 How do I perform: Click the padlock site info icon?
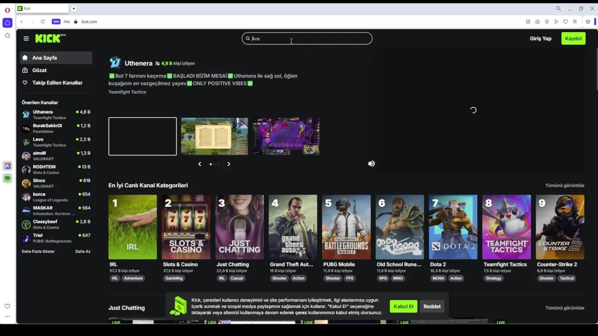[76, 21]
